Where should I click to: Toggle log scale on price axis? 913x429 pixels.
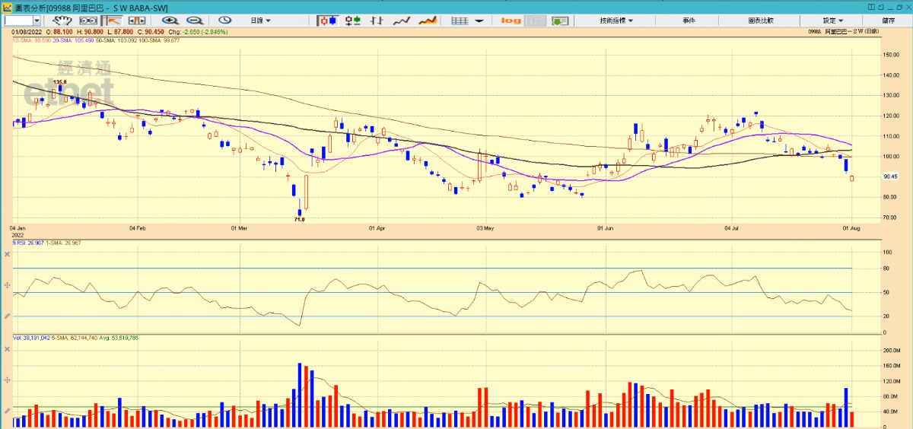511,21
